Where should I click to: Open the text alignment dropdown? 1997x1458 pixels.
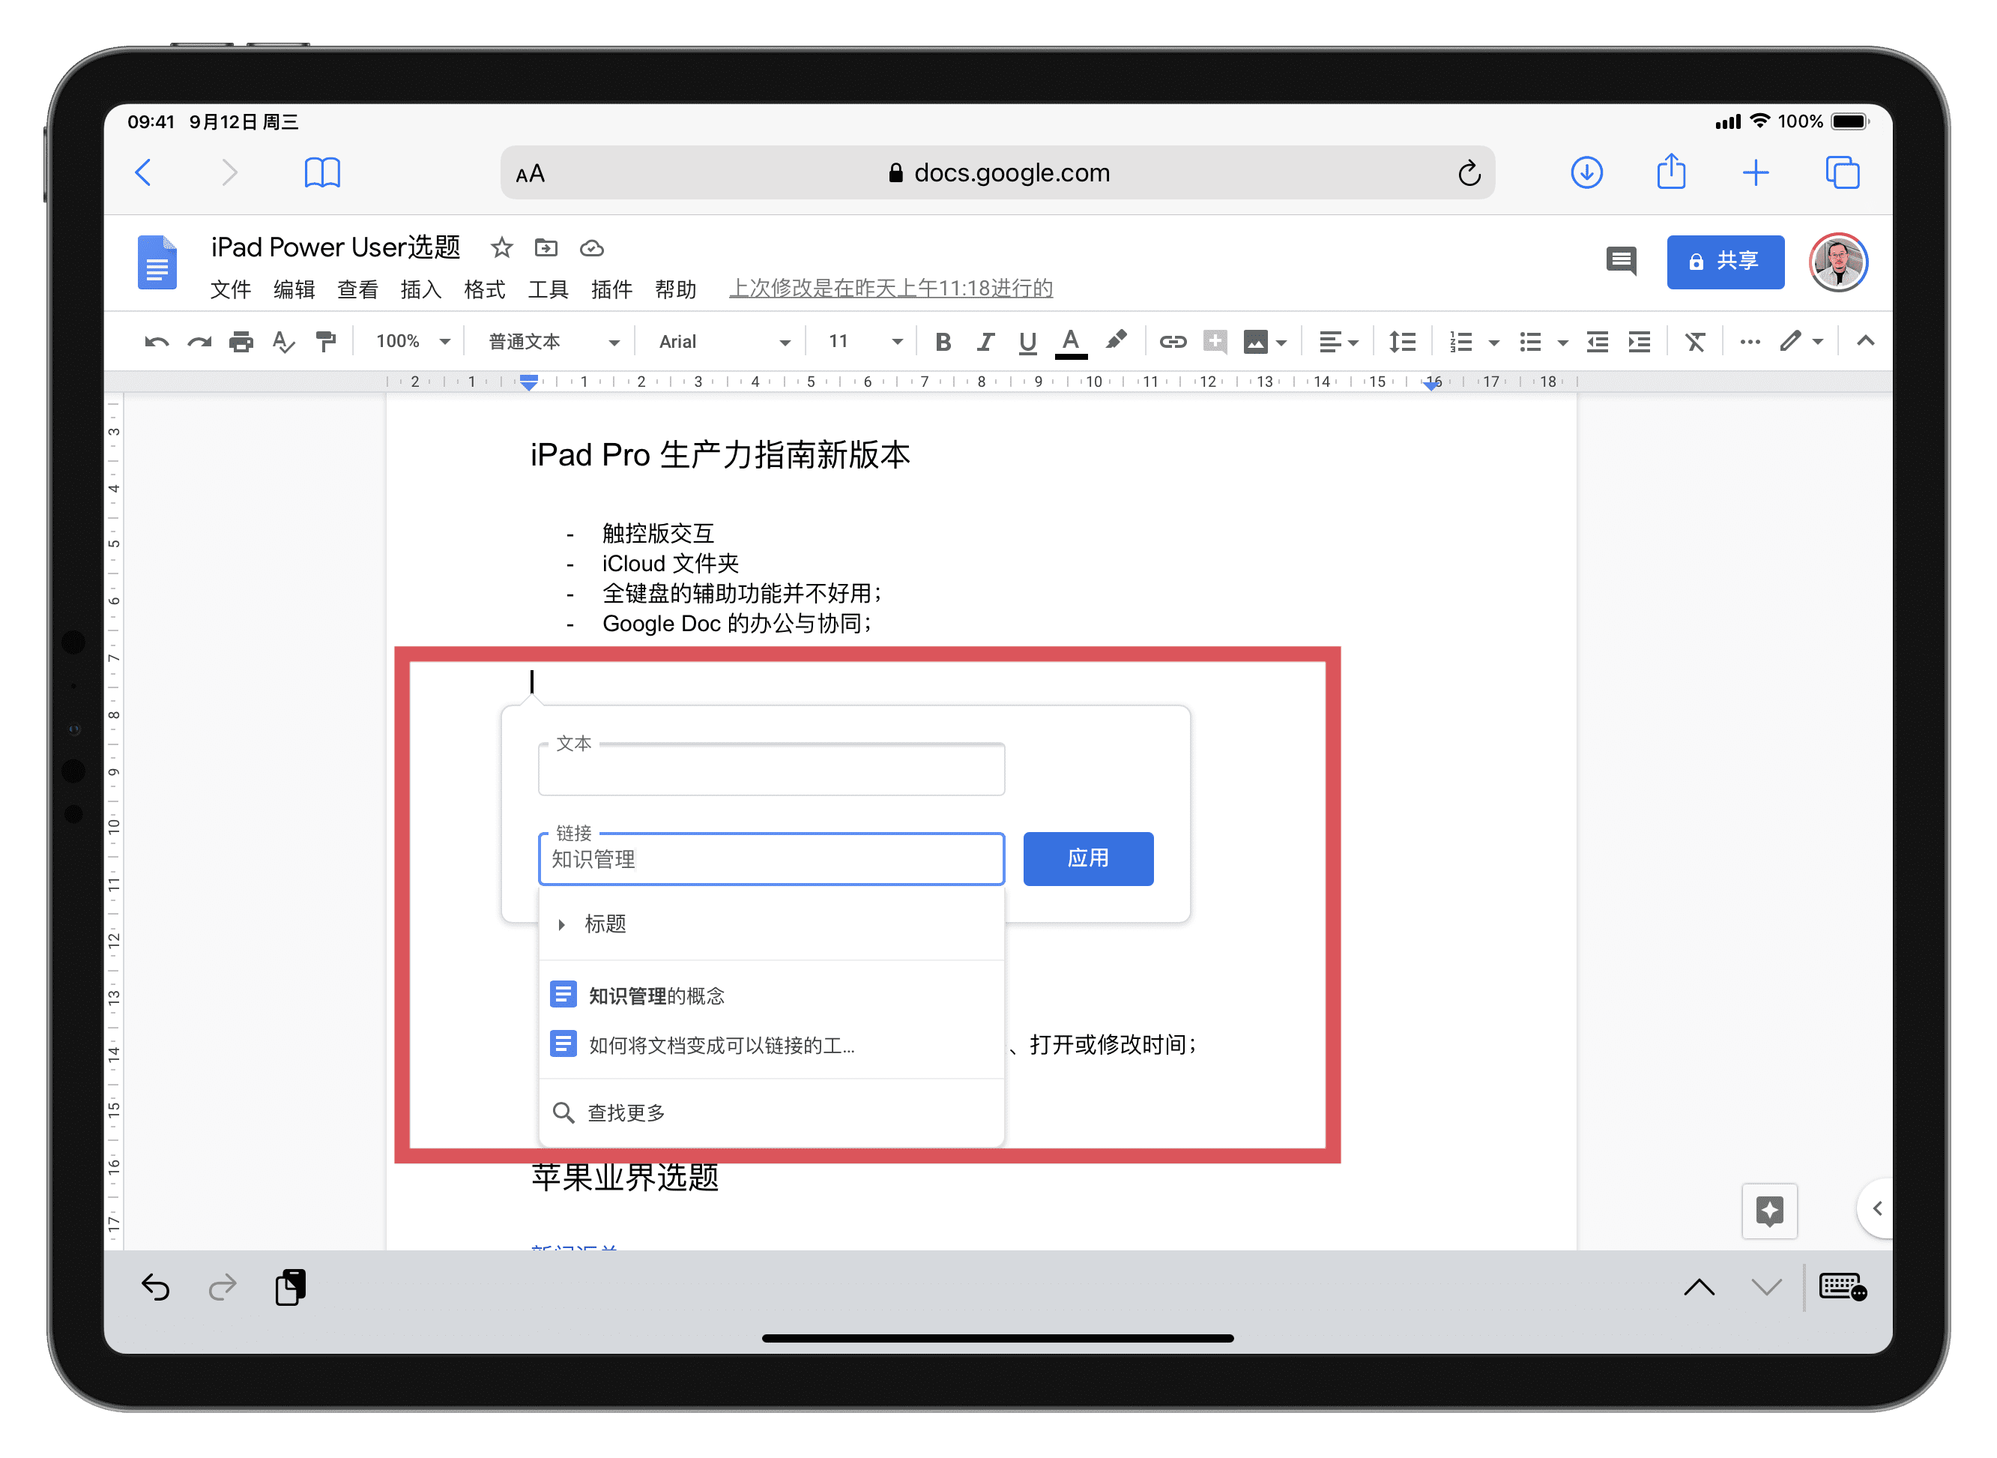1338,342
